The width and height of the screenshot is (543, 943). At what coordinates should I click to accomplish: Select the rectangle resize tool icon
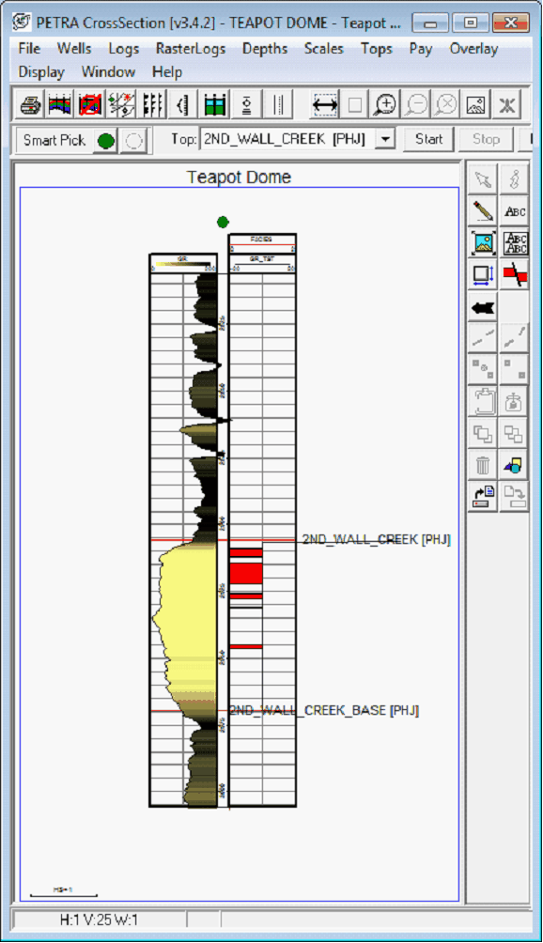pos(483,274)
